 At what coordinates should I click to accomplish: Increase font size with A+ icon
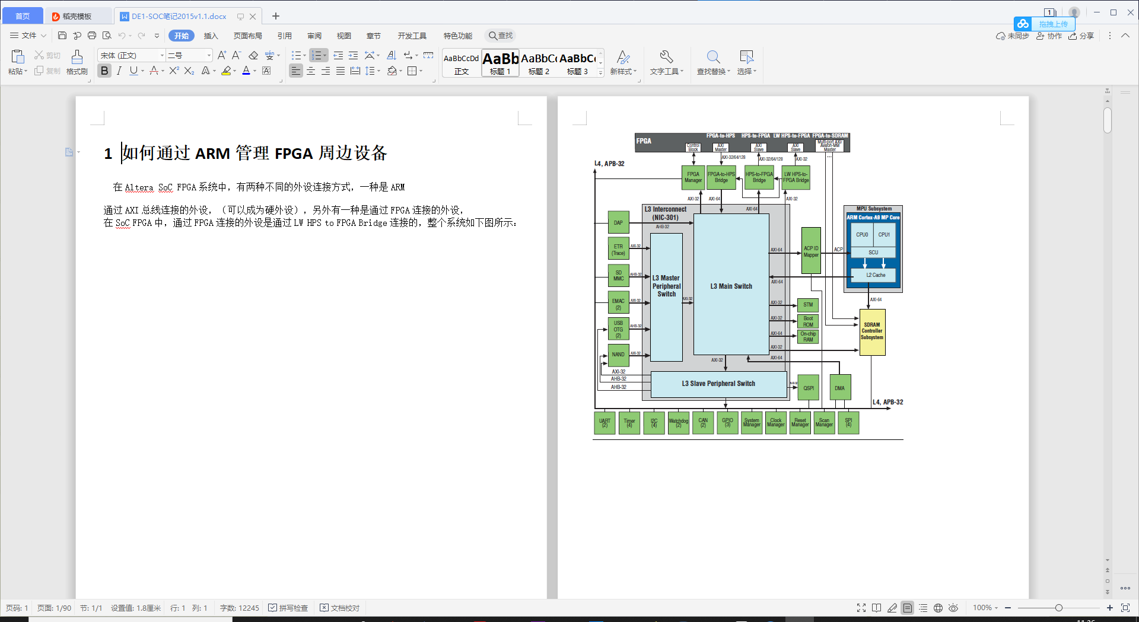click(x=221, y=55)
